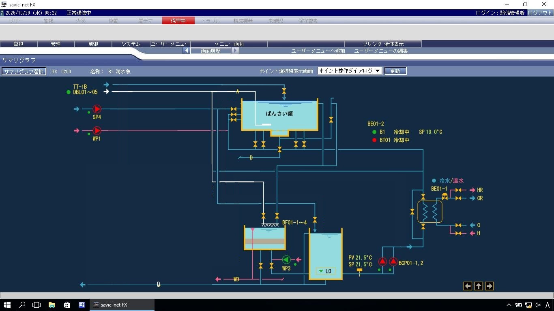Toggle the BT01 red status indicator
This screenshot has height=311, width=554.
[374, 140]
